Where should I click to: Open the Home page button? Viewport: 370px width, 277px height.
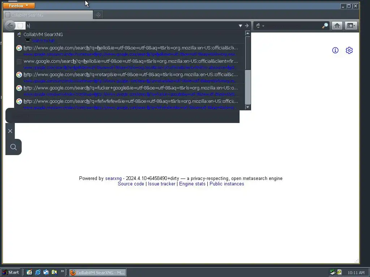[x=337, y=26]
